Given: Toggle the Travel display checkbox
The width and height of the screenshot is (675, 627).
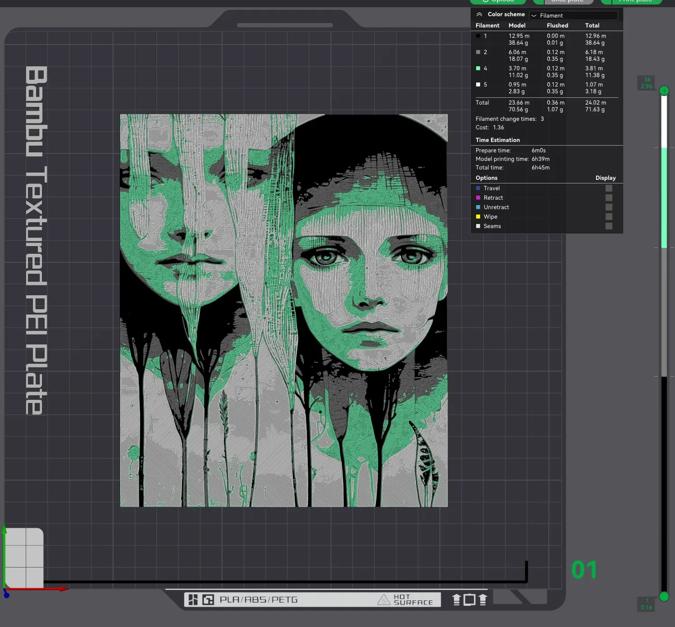Looking at the screenshot, I should click(609, 188).
